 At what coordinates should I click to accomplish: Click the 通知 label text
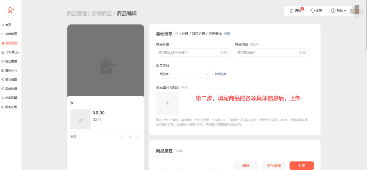click(297, 11)
